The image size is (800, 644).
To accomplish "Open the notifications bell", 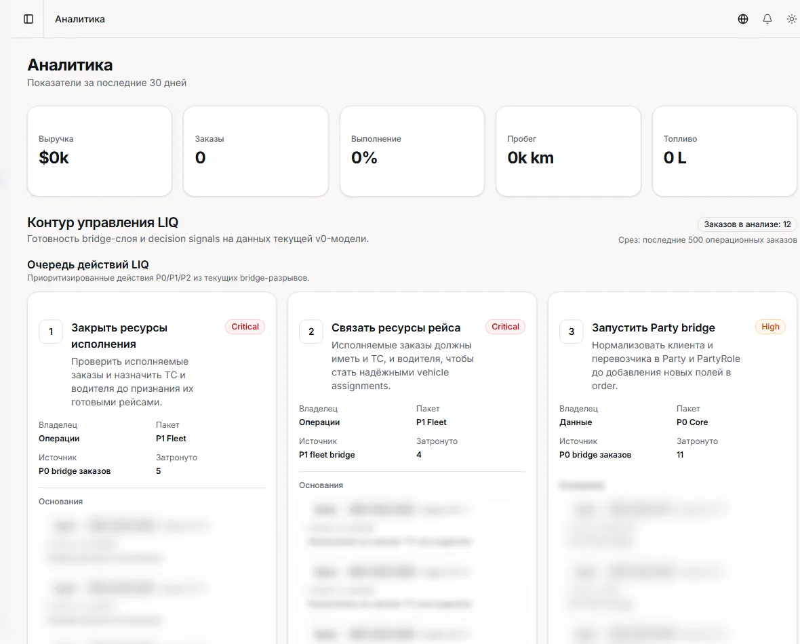I will click(x=767, y=19).
